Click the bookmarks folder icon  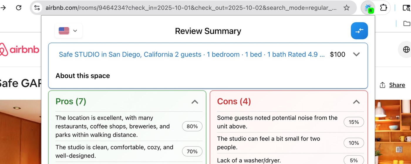click(x=407, y=23)
